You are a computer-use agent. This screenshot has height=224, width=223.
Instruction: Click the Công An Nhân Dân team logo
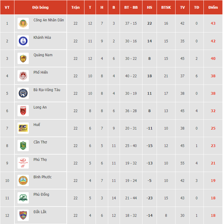(x=23, y=23)
